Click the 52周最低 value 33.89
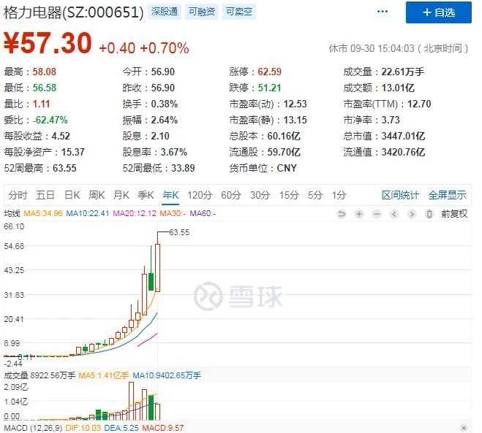Screen dimensions: 482x433 [183, 168]
